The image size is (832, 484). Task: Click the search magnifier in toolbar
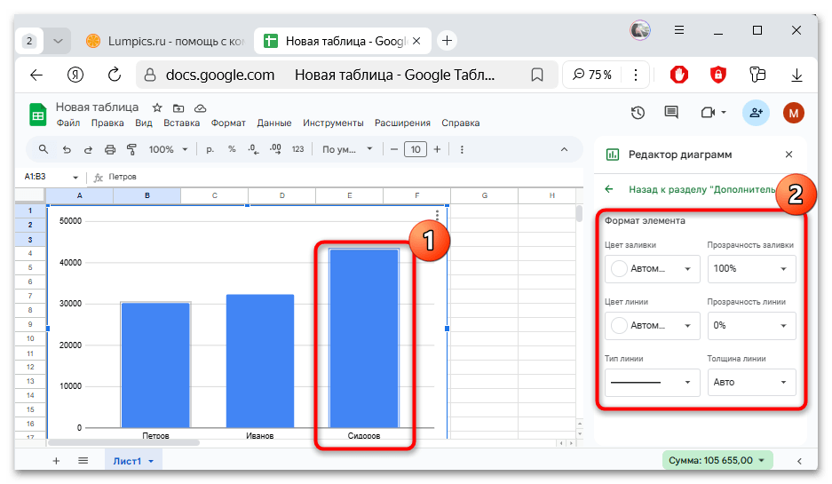click(x=44, y=149)
